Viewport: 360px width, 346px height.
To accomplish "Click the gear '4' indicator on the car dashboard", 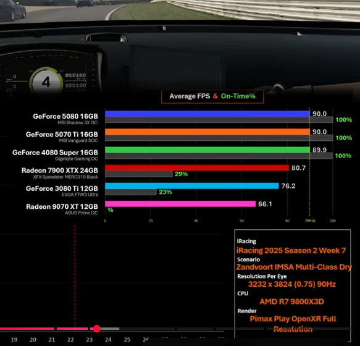I will click(x=46, y=82).
